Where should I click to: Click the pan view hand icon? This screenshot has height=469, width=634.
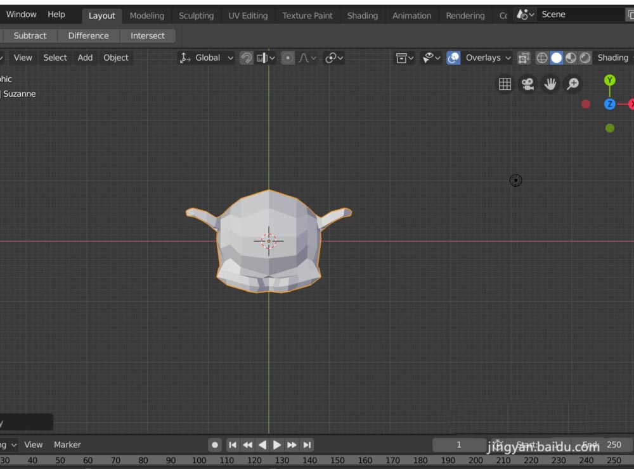[550, 84]
